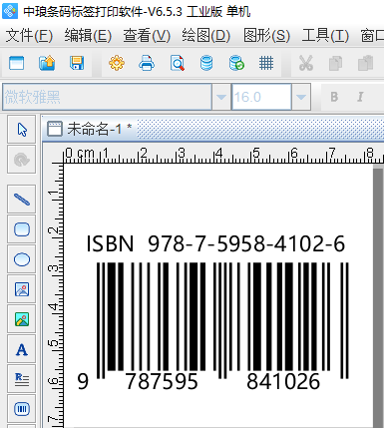The image size is (384, 428).
Task: Open the 查看(V) menu
Action: (147, 35)
